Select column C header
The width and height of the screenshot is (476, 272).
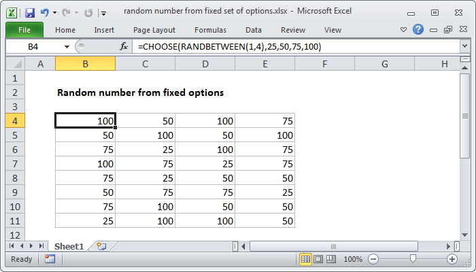click(145, 64)
